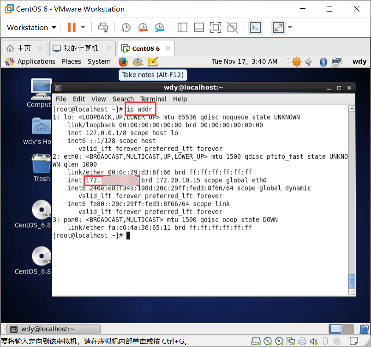Viewport: 371px width, 347px height.
Task: Send Ctrl+Alt+Del to virtual machine
Action: point(103,27)
